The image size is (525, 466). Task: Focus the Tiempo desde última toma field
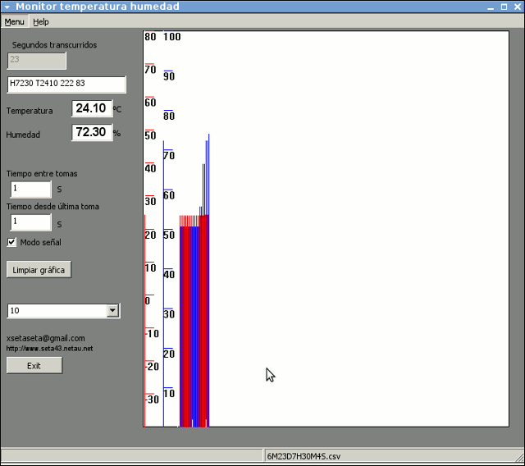[x=30, y=222]
